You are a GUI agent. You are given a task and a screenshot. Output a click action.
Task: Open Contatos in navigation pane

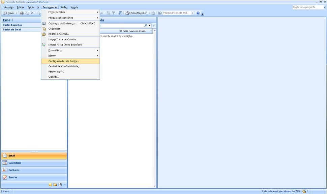point(34,170)
